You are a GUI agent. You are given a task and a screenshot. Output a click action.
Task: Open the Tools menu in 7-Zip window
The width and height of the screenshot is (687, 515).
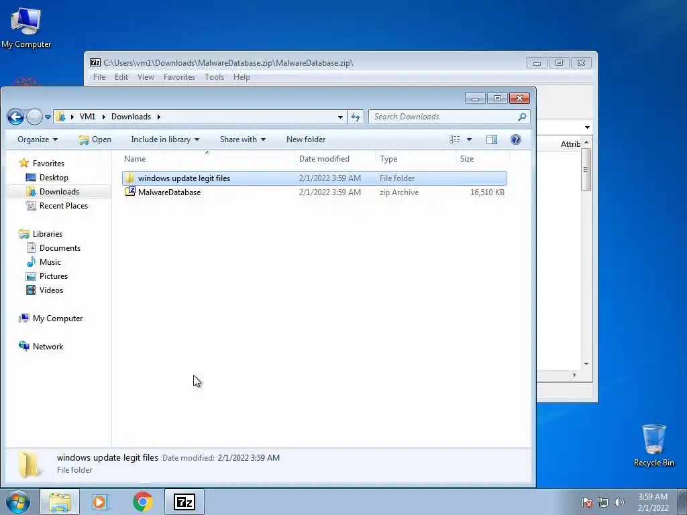click(214, 77)
